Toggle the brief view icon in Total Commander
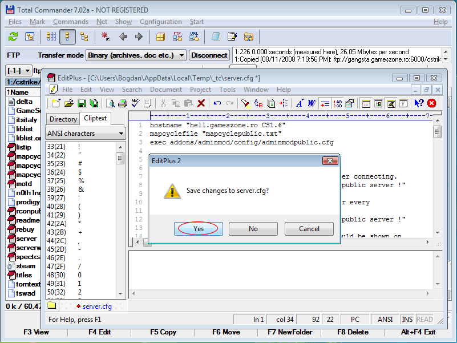The image size is (457, 343). 51,37
